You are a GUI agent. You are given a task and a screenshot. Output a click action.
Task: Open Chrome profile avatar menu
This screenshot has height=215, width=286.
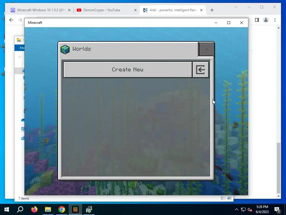[266, 20]
